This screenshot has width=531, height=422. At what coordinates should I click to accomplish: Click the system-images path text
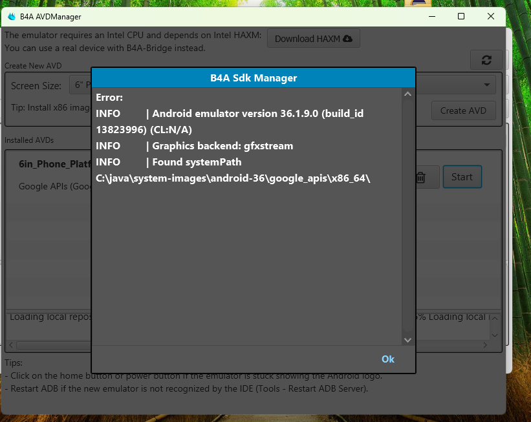point(233,178)
